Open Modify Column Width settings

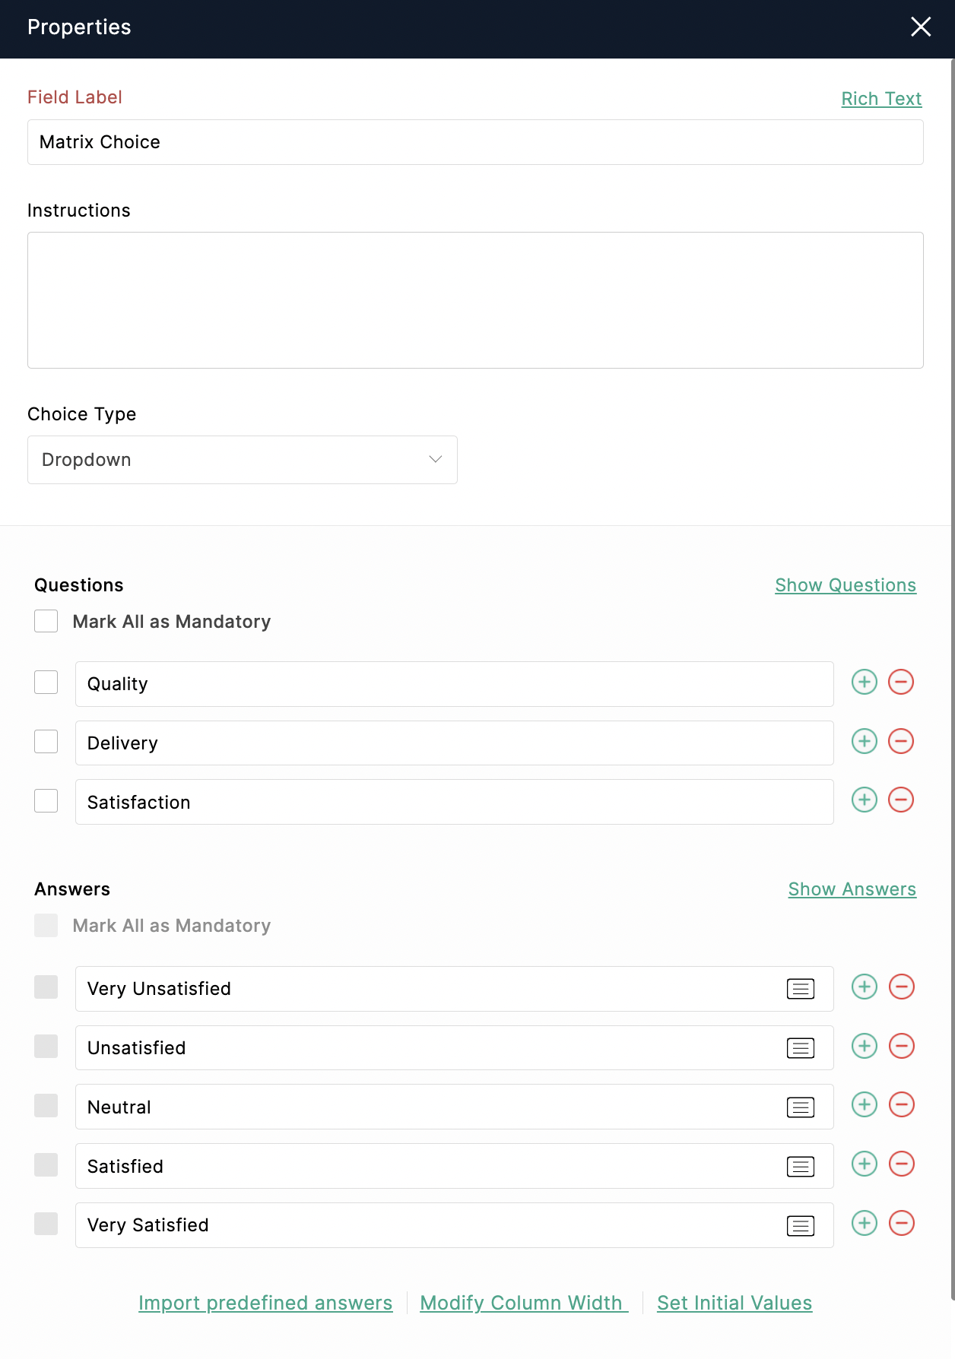pyautogui.click(x=523, y=1303)
